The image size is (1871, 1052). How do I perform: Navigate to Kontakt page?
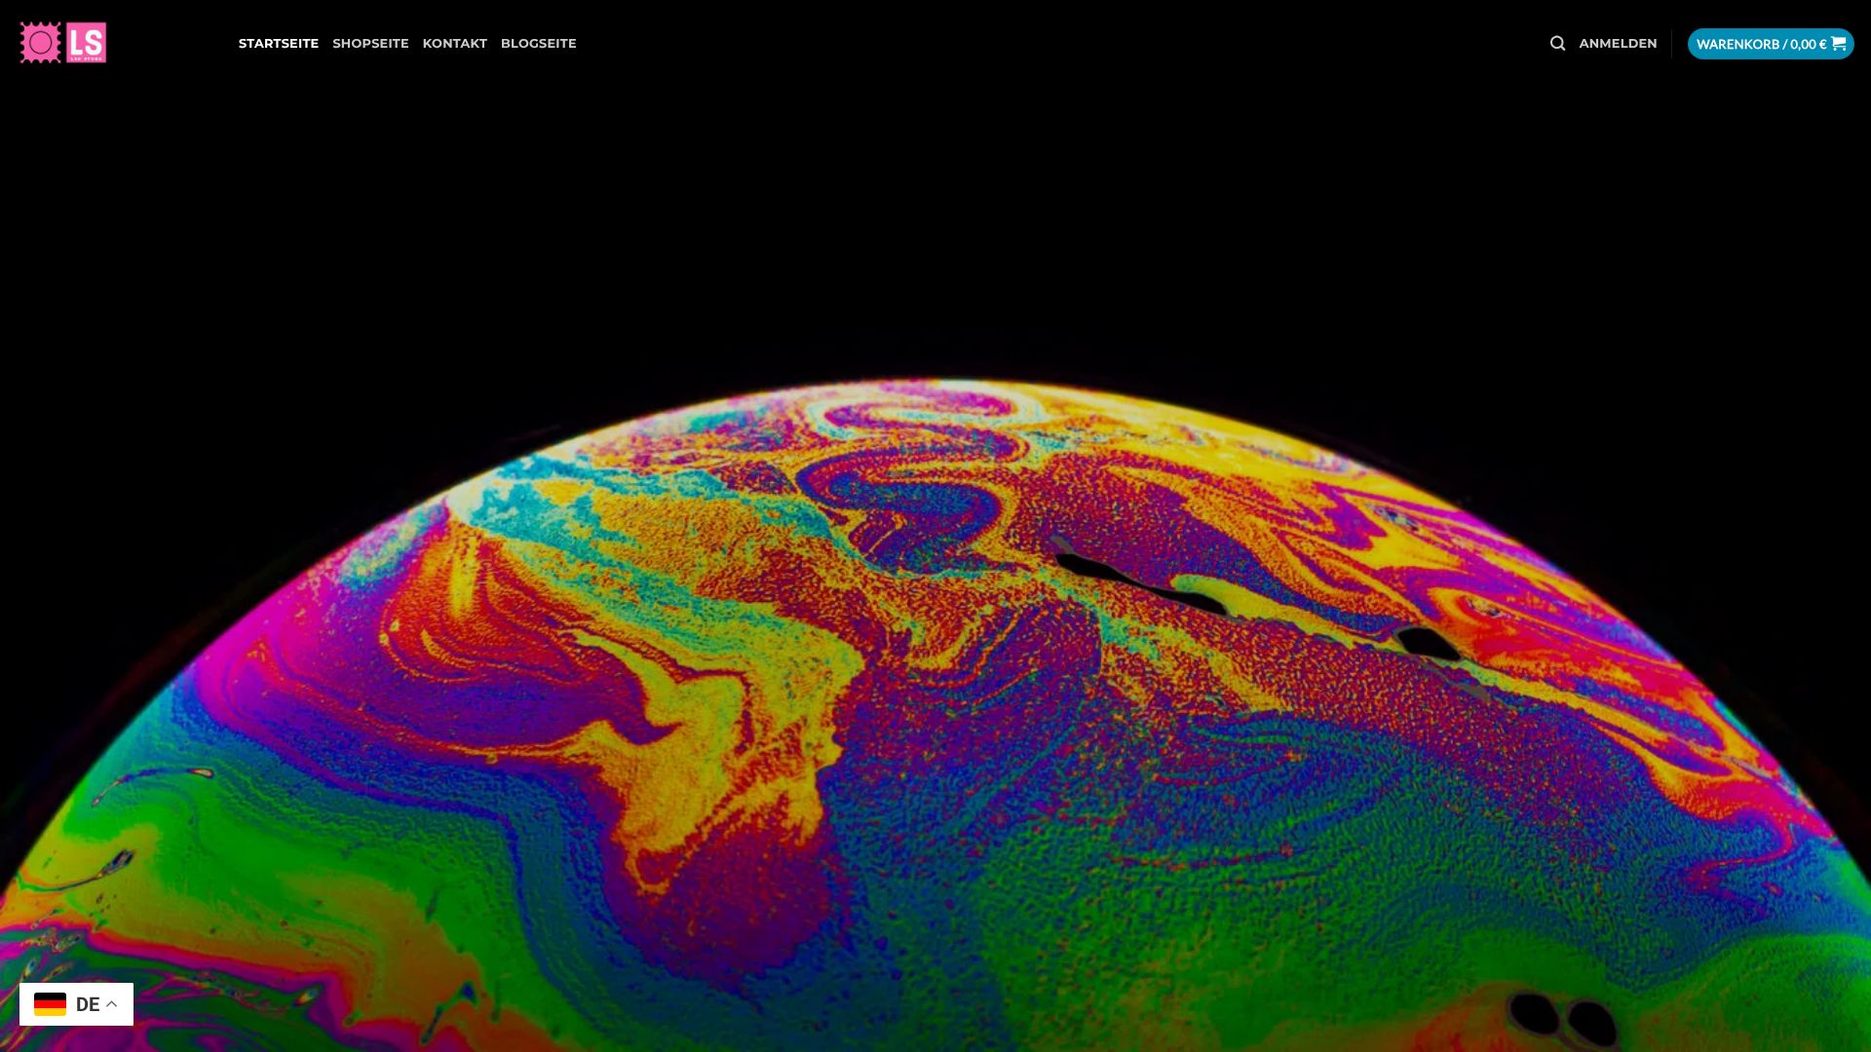(x=455, y=44)
